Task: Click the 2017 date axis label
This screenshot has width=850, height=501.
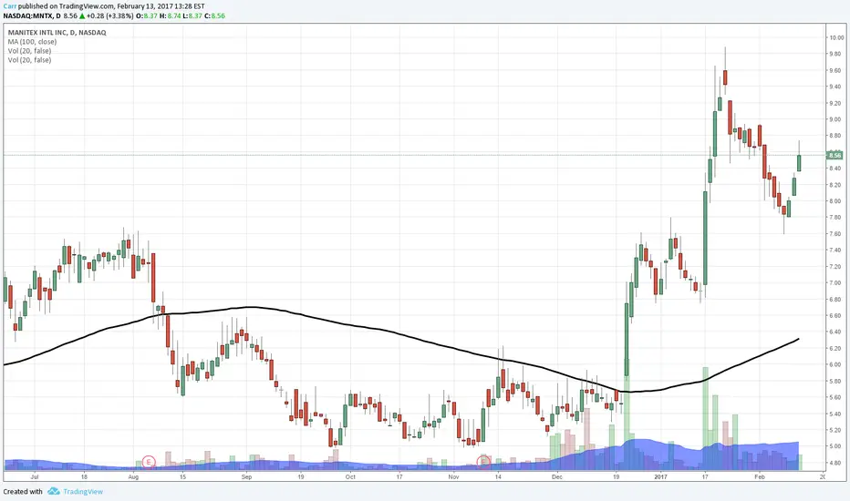Action: point(660,477)
